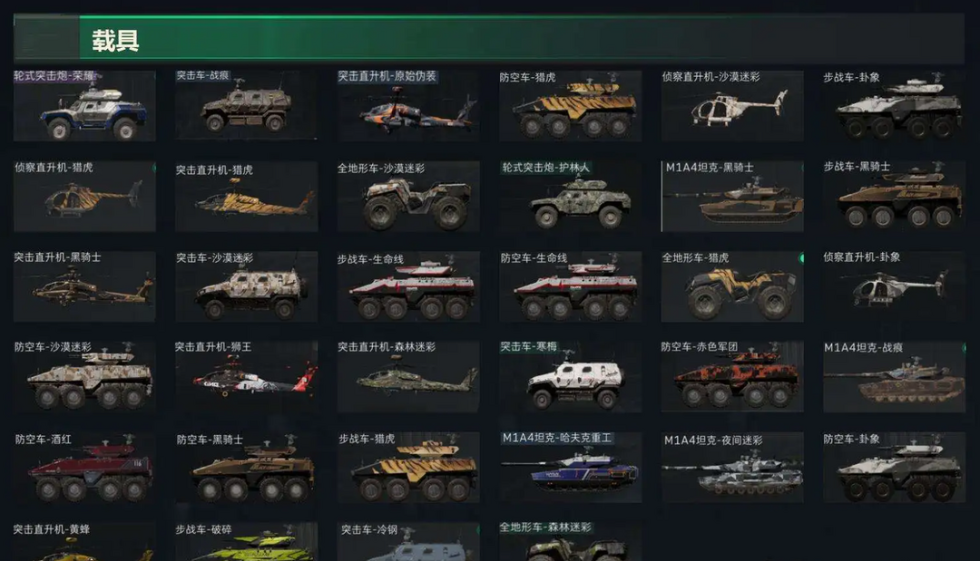Select the 防空车-酒红 skin
Viewport: 980px width, 561px height.
pyautogui.click(x=84, y=467)
